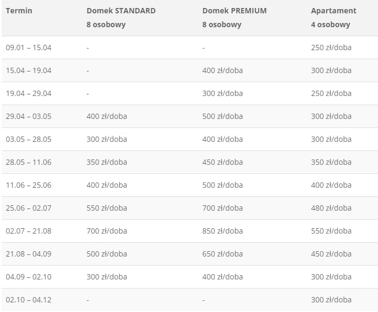Click the Domek PREMIUM column header
The height and width of the screenshot is (312, 378).
point(235,11)
